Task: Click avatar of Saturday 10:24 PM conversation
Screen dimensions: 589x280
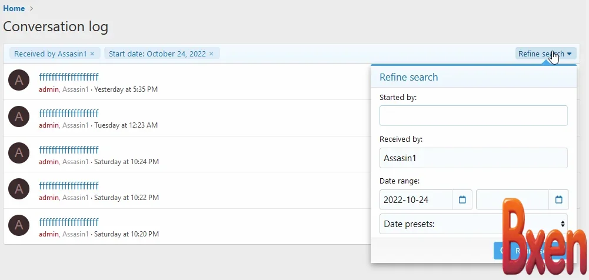Action: (x=19, y=153)
